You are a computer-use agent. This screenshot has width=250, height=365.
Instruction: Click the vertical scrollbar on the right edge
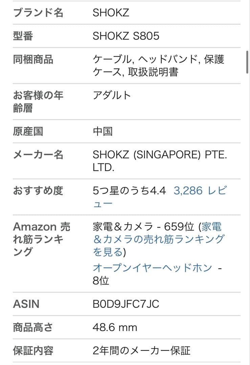tap(247, 62)
